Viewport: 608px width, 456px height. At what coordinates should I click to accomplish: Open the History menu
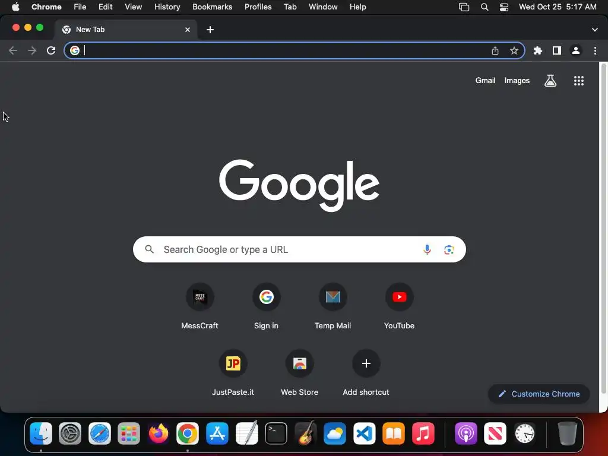(x=167, y=7)
